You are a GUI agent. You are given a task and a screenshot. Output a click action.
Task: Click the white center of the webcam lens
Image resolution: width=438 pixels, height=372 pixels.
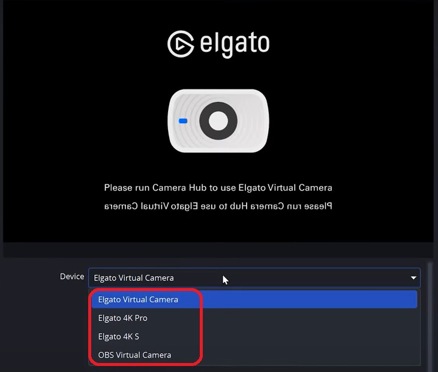point(218,121)
